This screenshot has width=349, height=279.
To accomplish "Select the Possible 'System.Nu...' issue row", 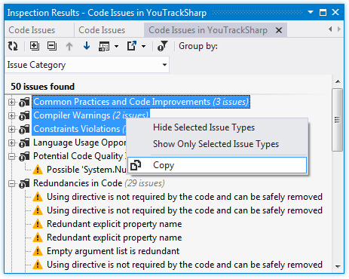I will point(86,170).
